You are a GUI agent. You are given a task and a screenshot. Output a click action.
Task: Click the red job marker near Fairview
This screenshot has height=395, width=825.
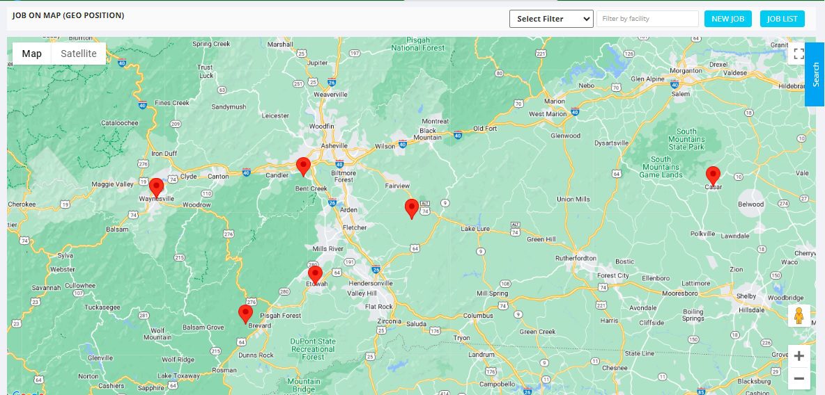point(411,209)
